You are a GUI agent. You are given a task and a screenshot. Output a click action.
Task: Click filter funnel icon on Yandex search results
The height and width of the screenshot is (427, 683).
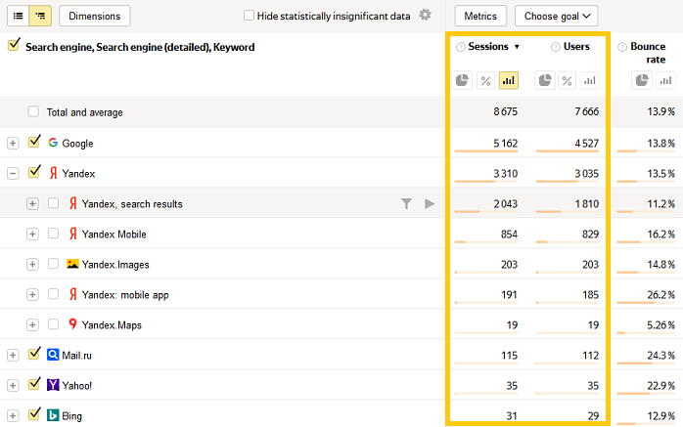[x=406, y=203]
